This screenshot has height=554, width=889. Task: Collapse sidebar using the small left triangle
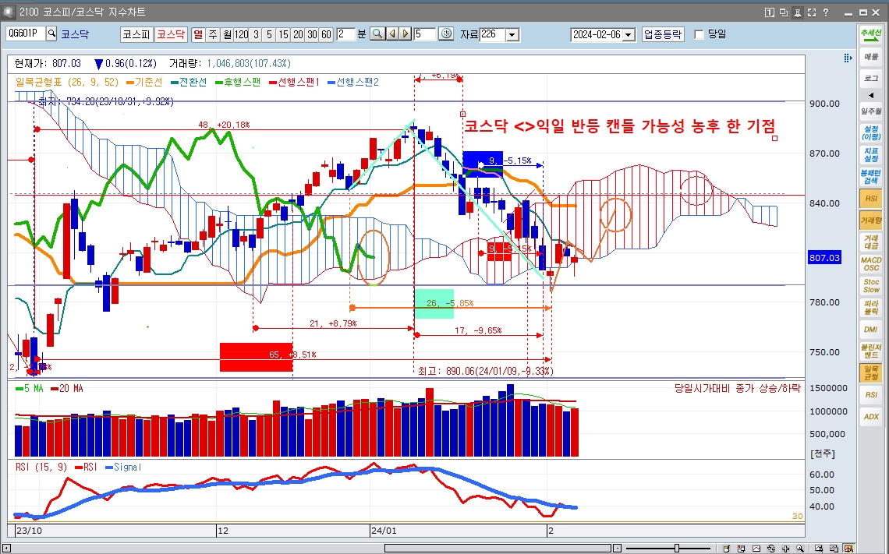click(870, 95)
